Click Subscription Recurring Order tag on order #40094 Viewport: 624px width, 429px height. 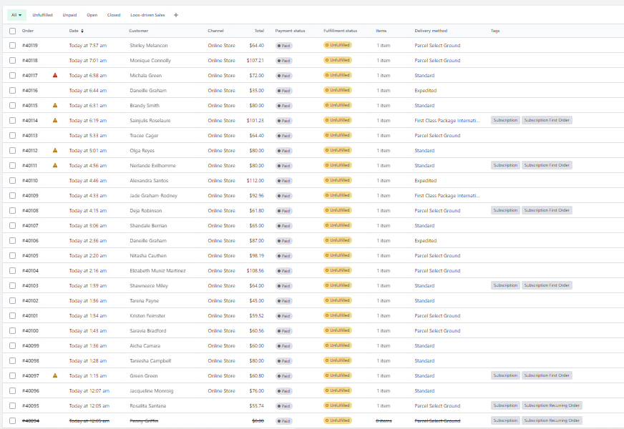click(x=552, y=420)
